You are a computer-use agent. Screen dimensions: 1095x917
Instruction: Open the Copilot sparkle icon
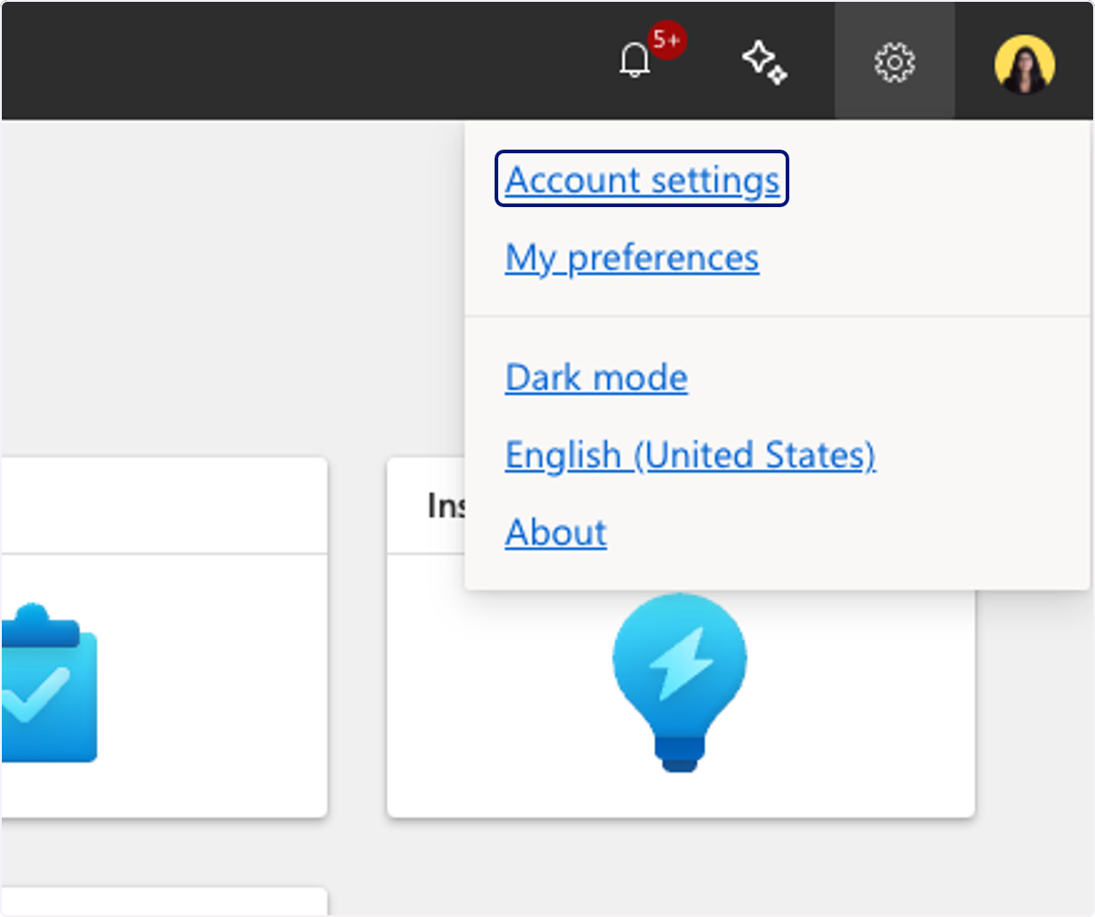tap(764, 62)
